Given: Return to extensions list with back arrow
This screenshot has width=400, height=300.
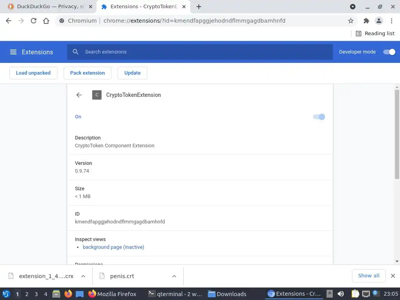Looking at the screenshot, I should point(79,95).
